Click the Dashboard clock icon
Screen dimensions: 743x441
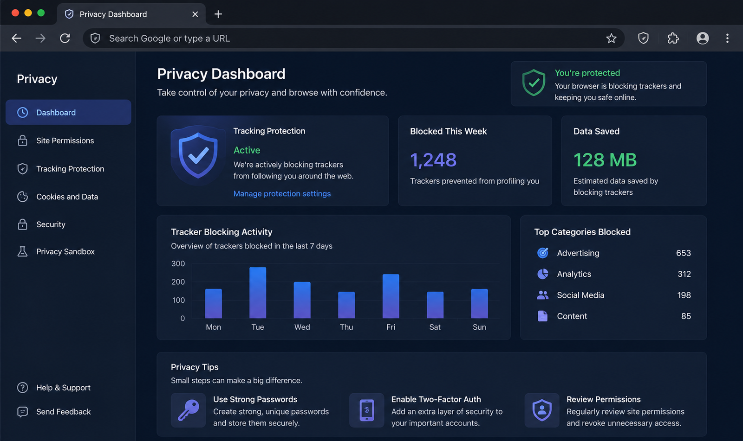pyautogui.click(x=22, y=112)
